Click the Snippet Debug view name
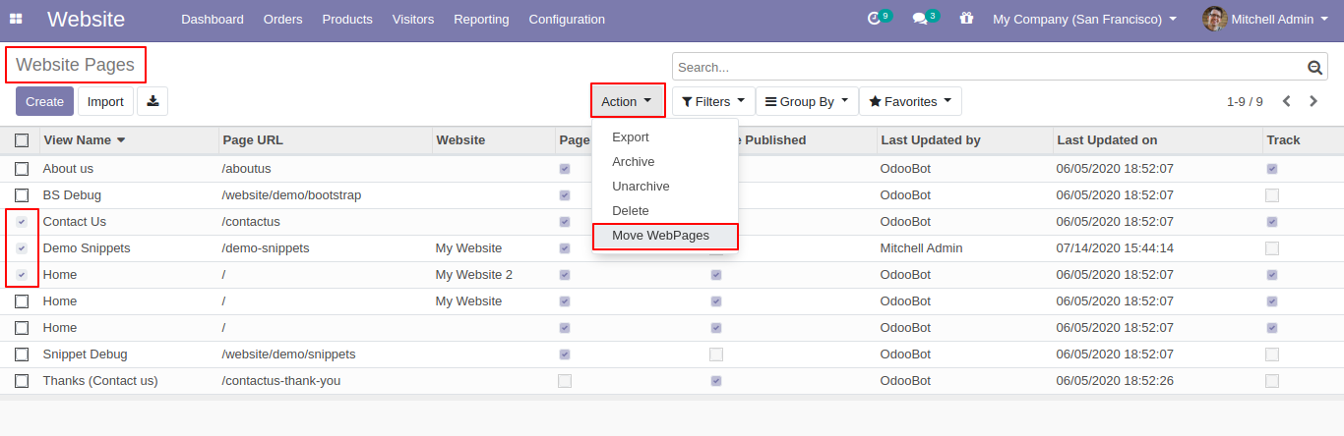 tap(85, 354)
